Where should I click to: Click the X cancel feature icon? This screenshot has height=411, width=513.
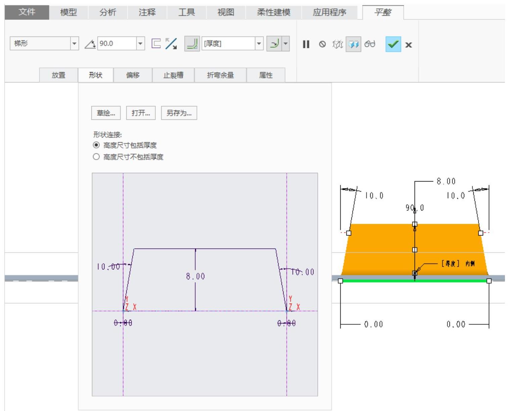point(409,45)
